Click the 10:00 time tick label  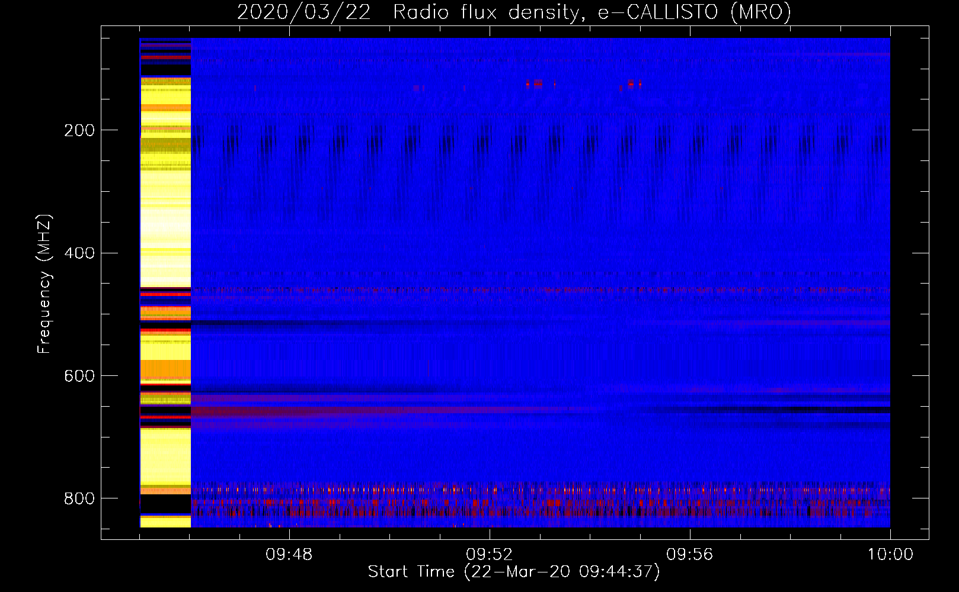[890, 555]
